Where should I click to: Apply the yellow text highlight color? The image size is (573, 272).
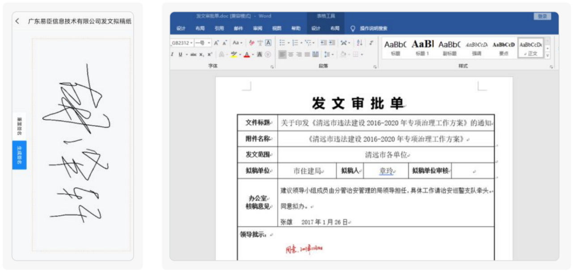point(233,54)
